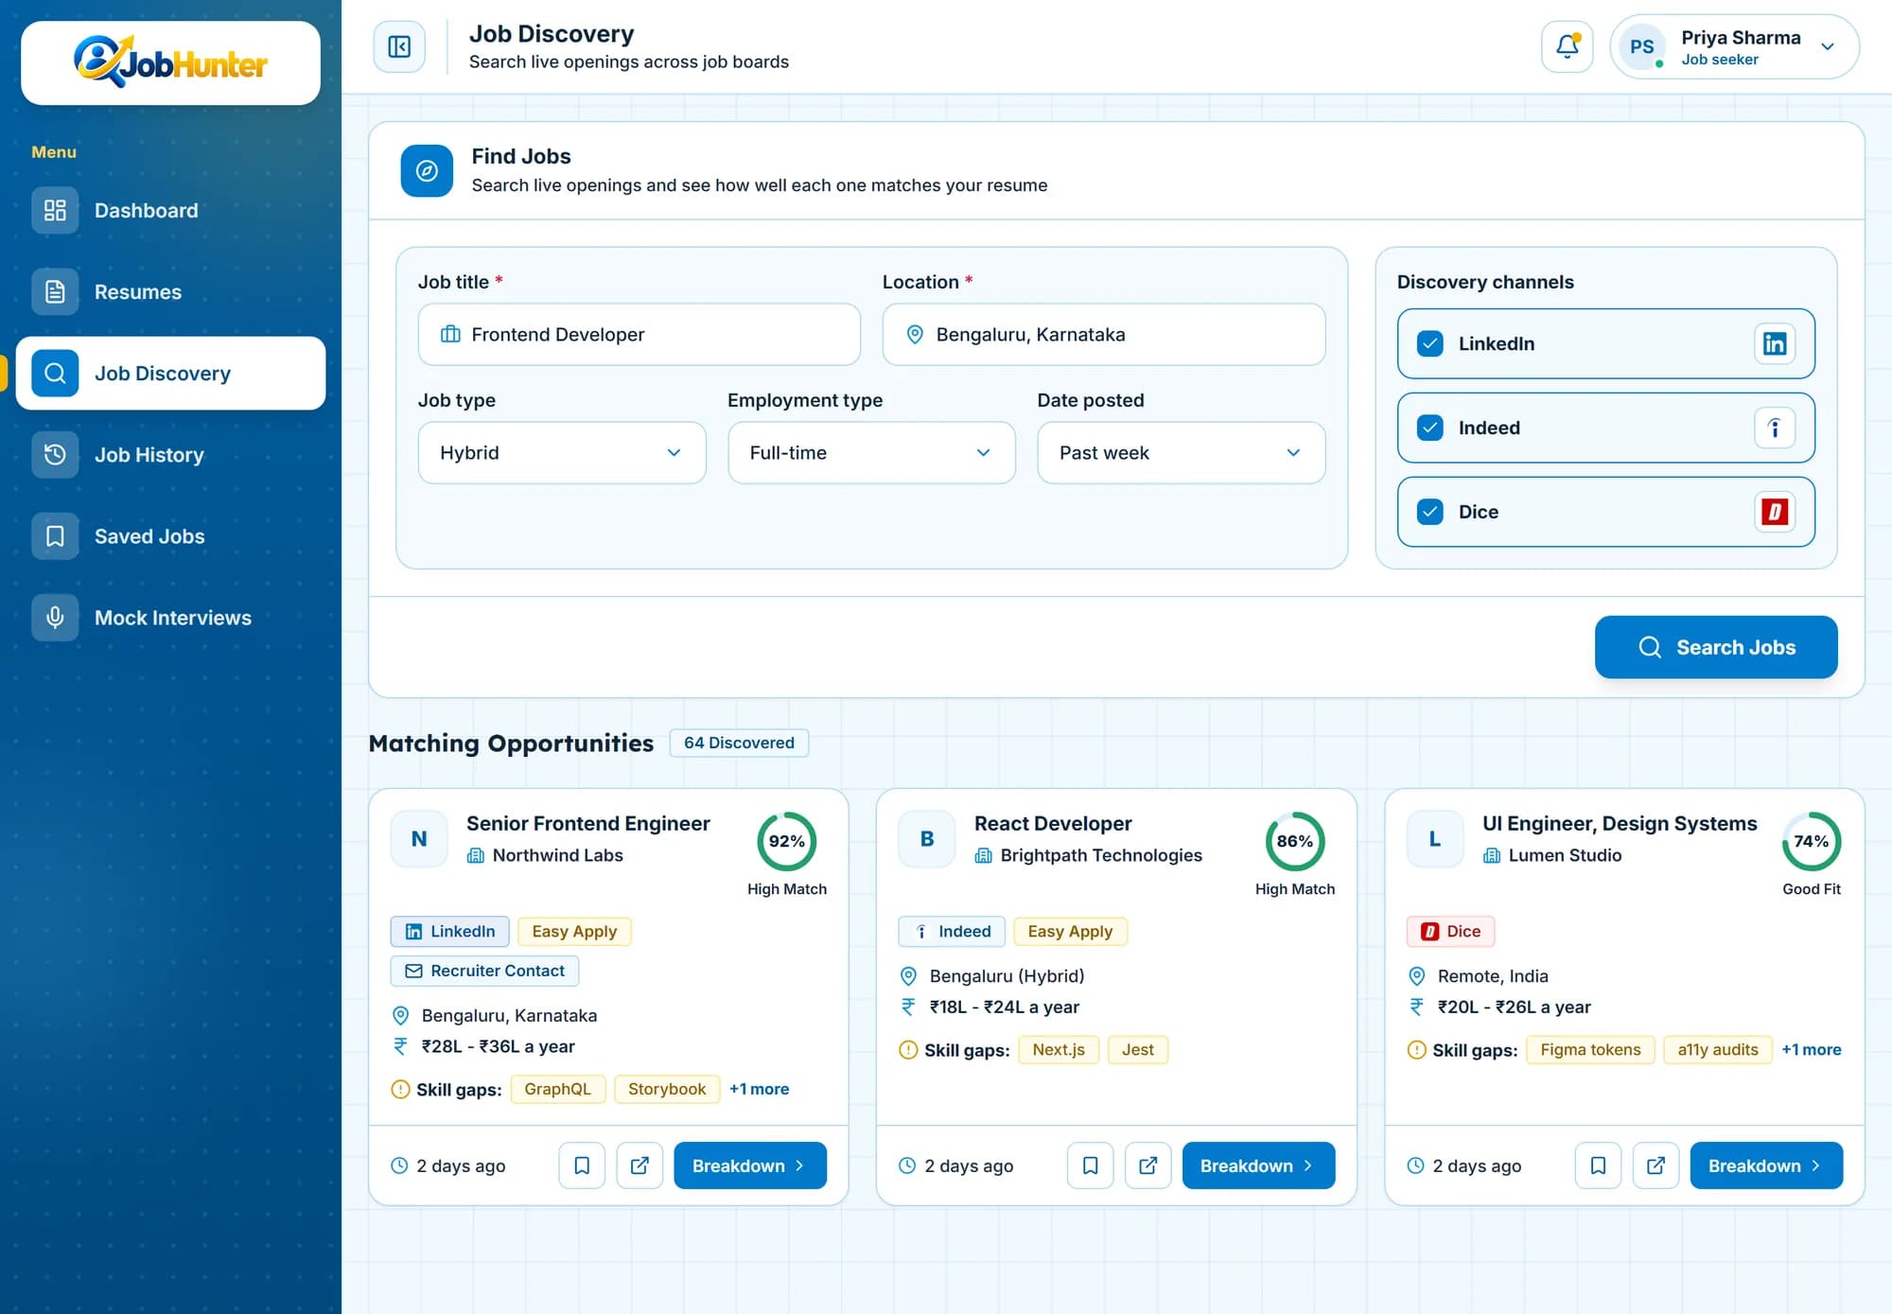Open Resumes from the sidebar menu
1892x1314 pixels.
point(170,291)
